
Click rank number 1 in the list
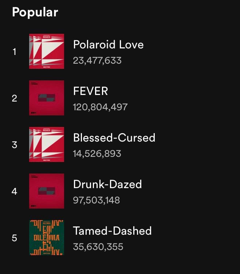(15, 52)
